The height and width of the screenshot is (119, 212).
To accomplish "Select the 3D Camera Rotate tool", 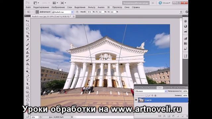I will 27,96.
